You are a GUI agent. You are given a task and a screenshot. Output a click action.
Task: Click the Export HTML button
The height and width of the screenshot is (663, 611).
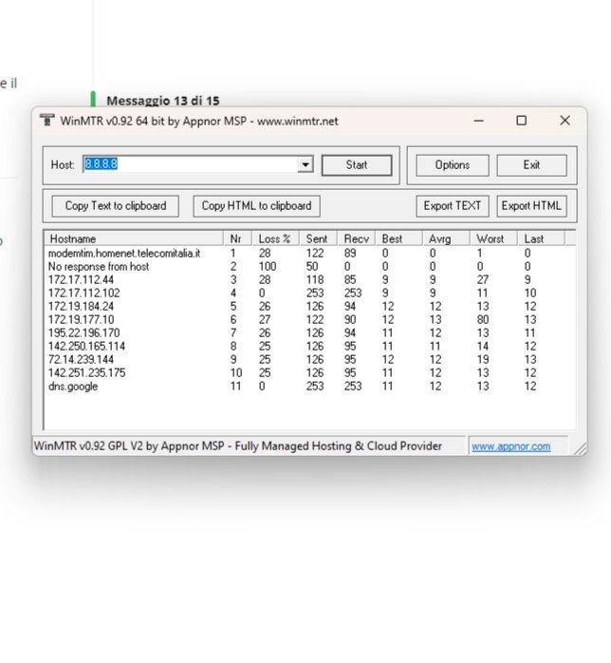[x=531, y=206]
